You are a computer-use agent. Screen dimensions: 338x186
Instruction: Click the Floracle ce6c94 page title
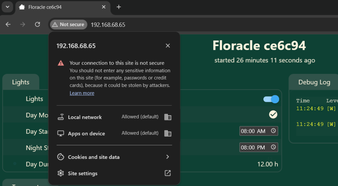pyautogui.click(x=259, y=46)
